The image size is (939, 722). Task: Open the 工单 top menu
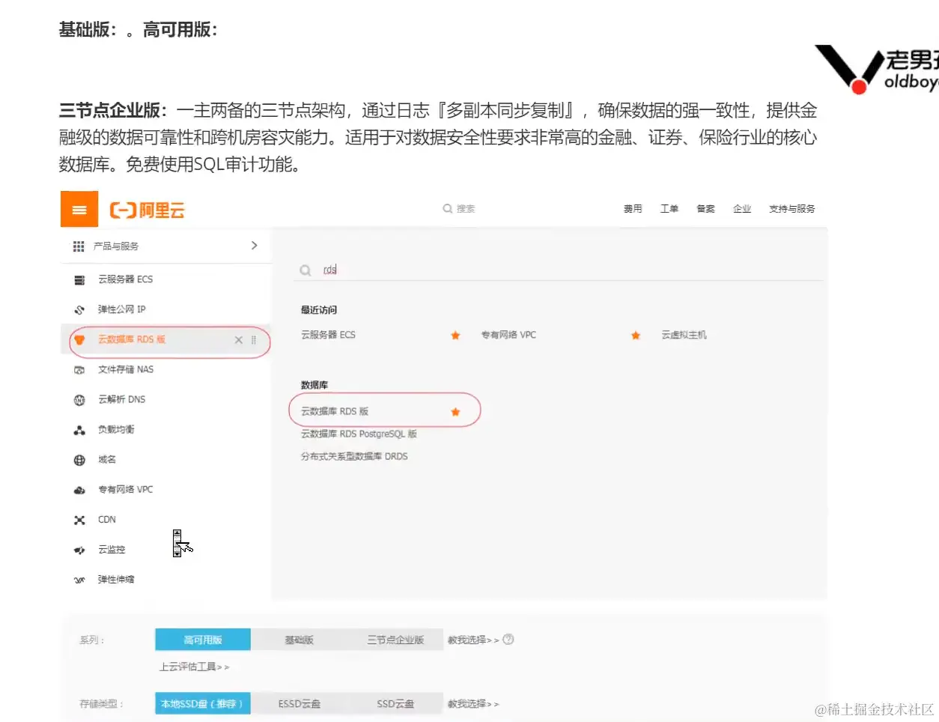[x=669, y=209]
